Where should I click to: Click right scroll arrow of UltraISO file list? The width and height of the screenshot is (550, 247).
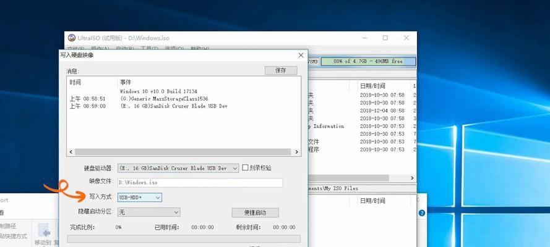click(413, 178)
